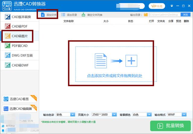Open the title bar dropdown menu icon

172,6
